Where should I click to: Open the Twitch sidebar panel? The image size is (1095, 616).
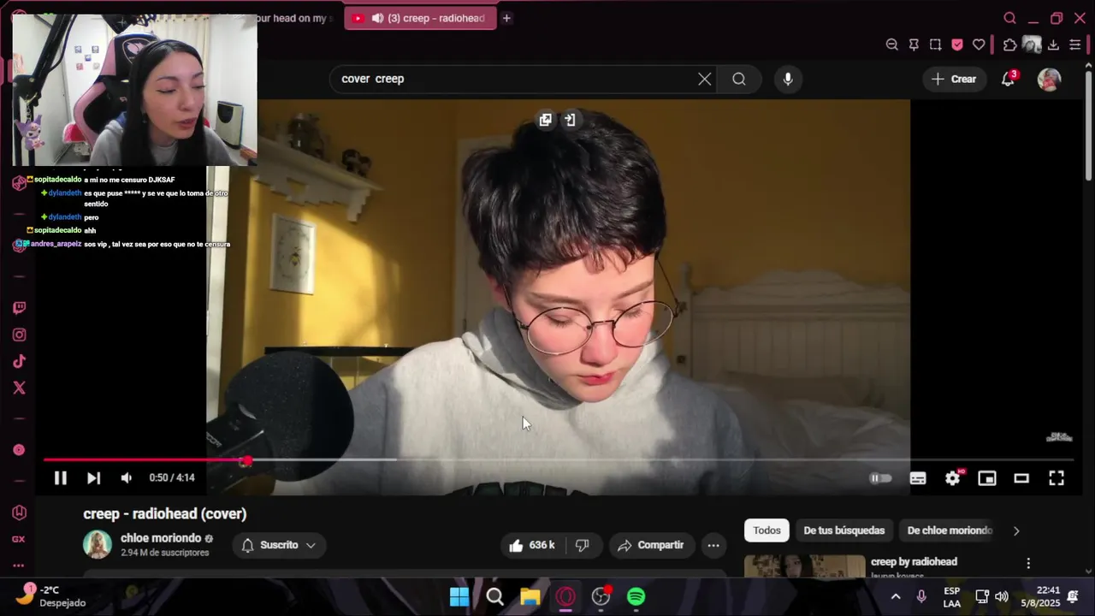(19, 308)
